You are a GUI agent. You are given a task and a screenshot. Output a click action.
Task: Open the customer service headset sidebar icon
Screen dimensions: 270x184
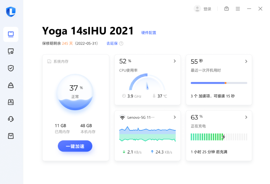point(11,119)
